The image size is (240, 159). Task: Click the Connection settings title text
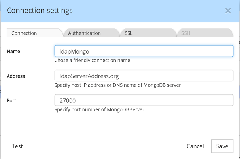point(40,11)
